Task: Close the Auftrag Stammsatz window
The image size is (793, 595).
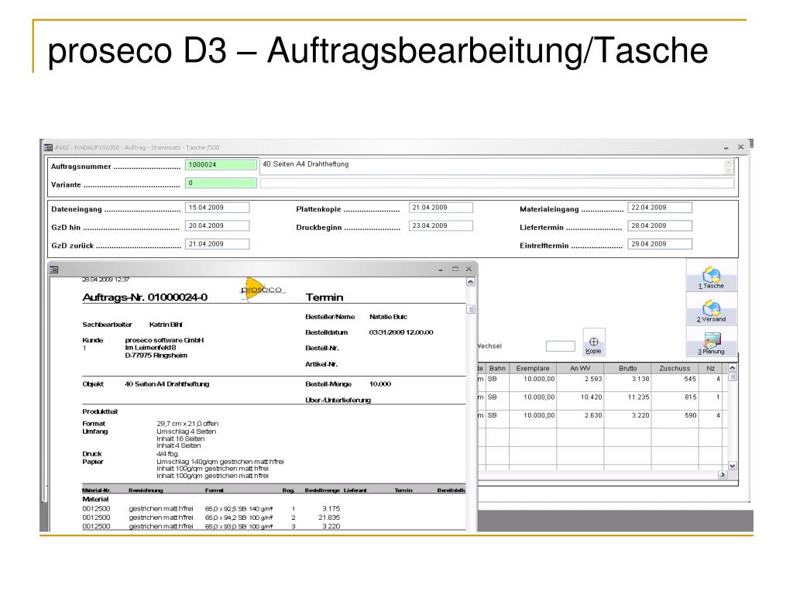Action: pos(740,147)
